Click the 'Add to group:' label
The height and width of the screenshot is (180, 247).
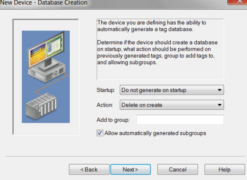coord(113,120)
